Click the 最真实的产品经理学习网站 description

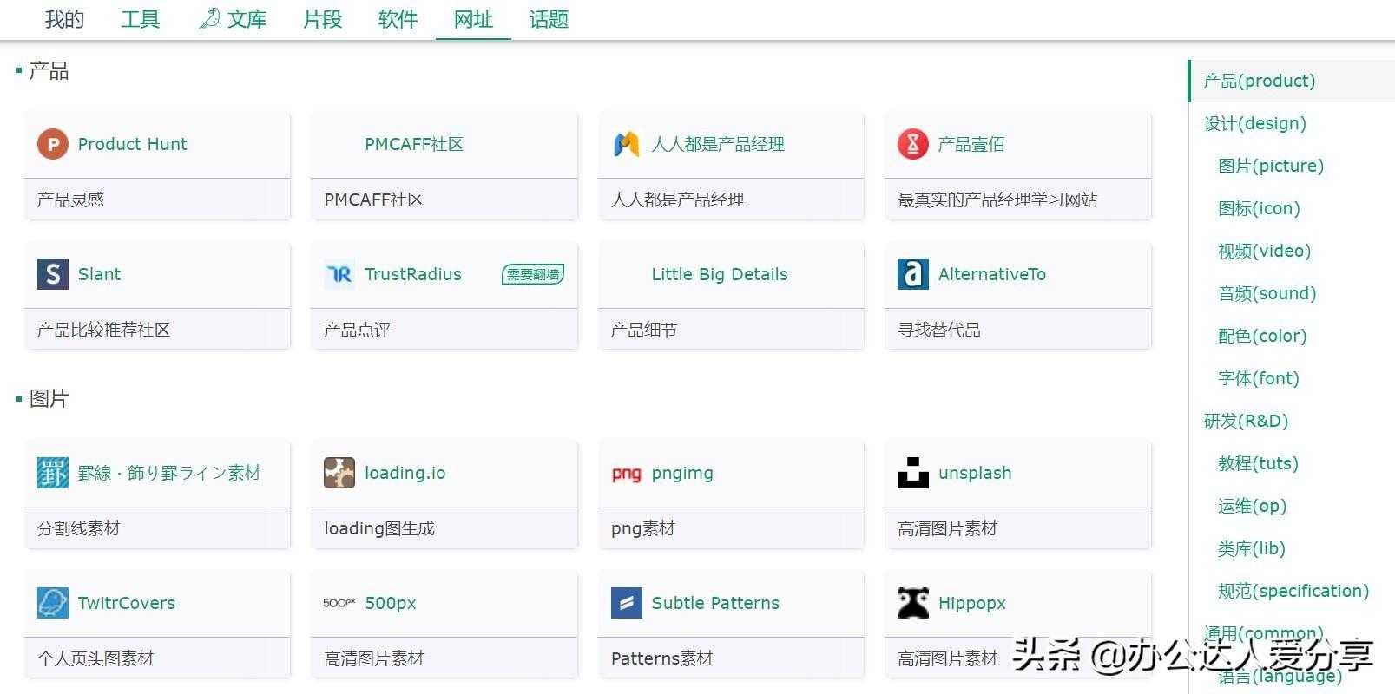tap(997, 200)
